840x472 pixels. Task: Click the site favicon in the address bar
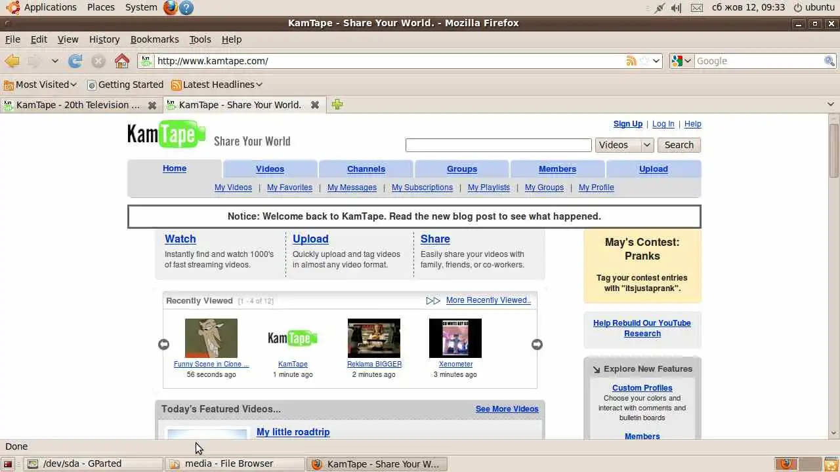146,61
